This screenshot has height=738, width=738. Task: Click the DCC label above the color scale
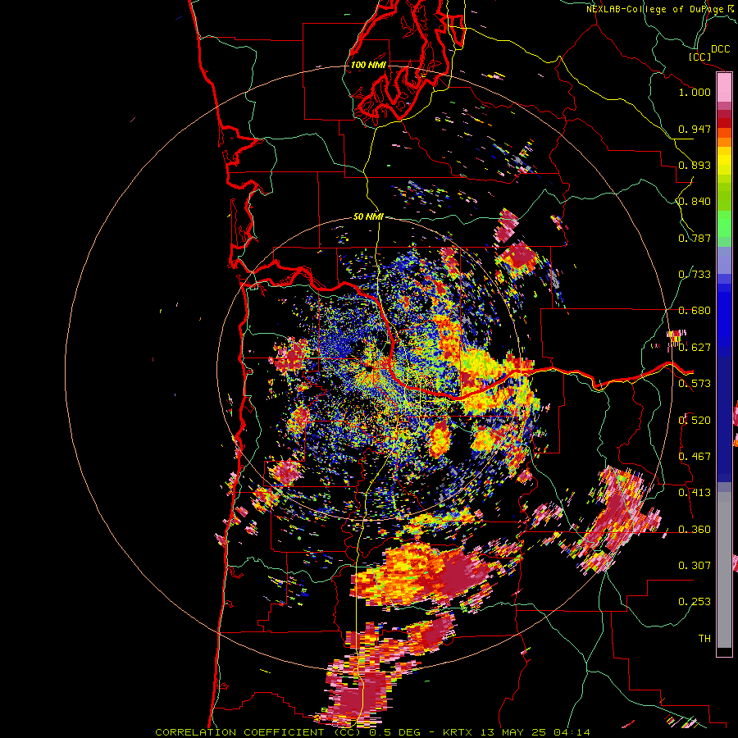[x=720, y=49]
